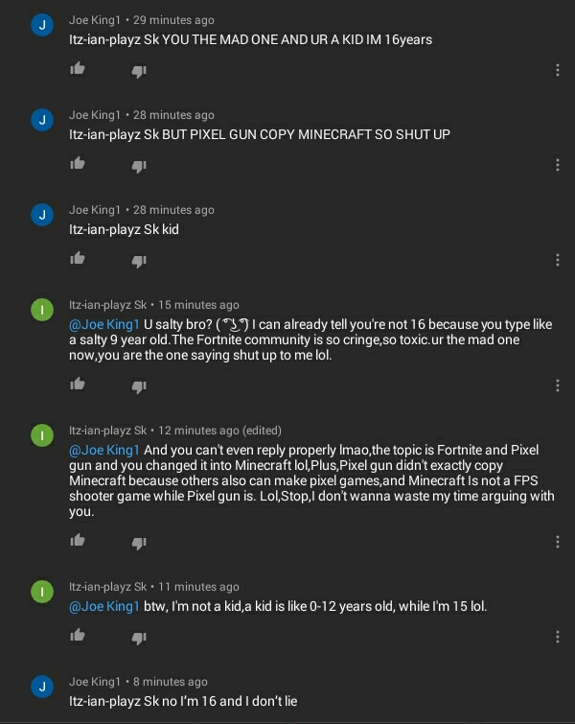Click @Joe King1 mention in 'btw, I'm not a kid' comment
575x724 pixels.
(104, 606)
